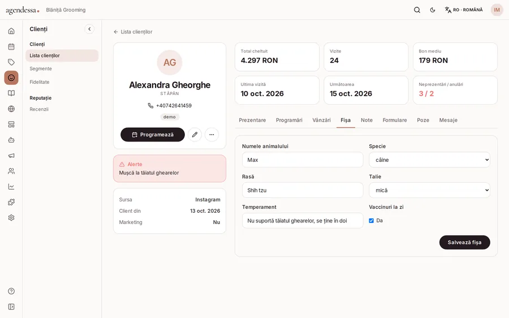This screenshot has height=318, width=509.
Task: Open the IM user avatar menu
Action: click(497, 10)
